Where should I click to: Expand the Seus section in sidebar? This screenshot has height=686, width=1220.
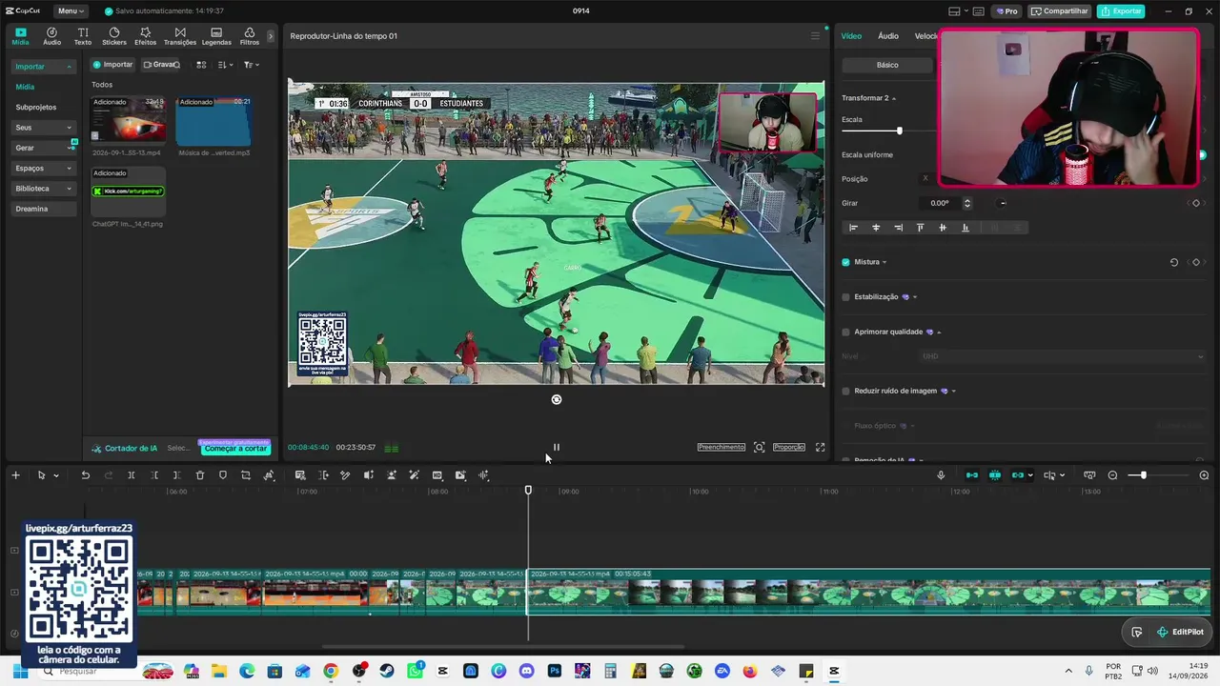[x=44, y=128]
